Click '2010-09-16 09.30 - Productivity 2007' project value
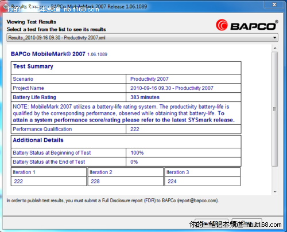This screenshot has height=232, width=287. [x=172, y=88]
